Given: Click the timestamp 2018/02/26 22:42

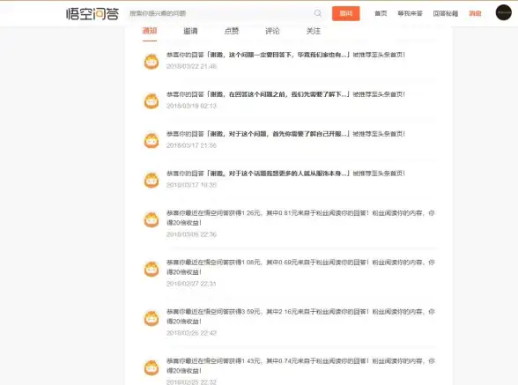Looking at the screenshot, I should click(x=192, y=333).
